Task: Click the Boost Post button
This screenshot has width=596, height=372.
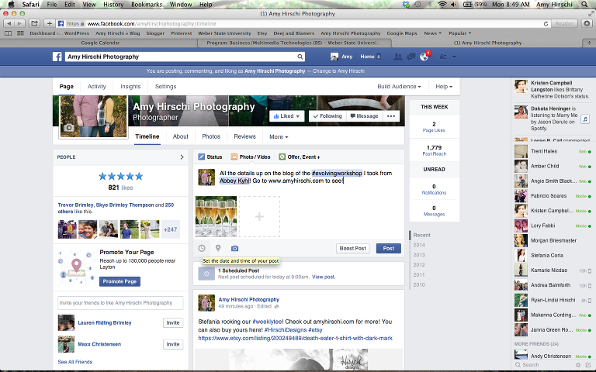Action: [x=353, y=248]
